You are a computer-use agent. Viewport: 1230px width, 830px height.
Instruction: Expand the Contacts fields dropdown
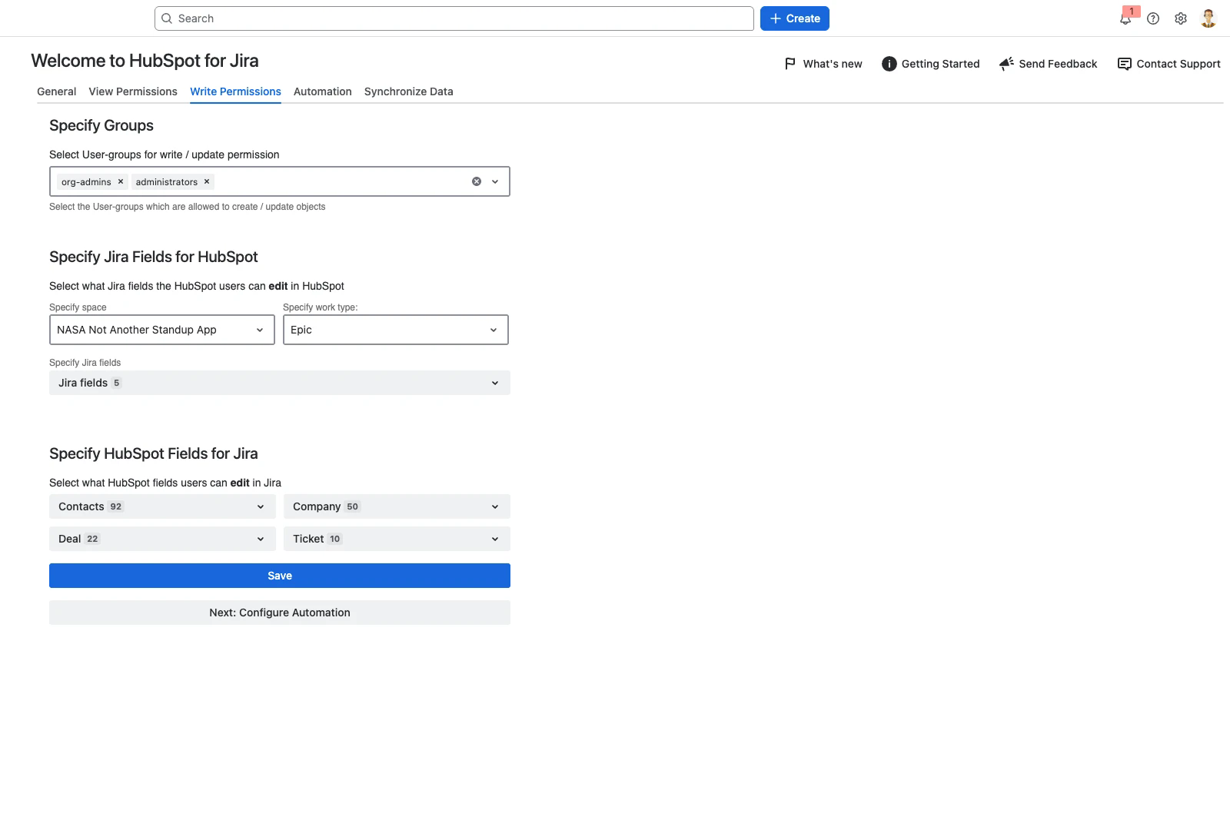pos(162,506)
